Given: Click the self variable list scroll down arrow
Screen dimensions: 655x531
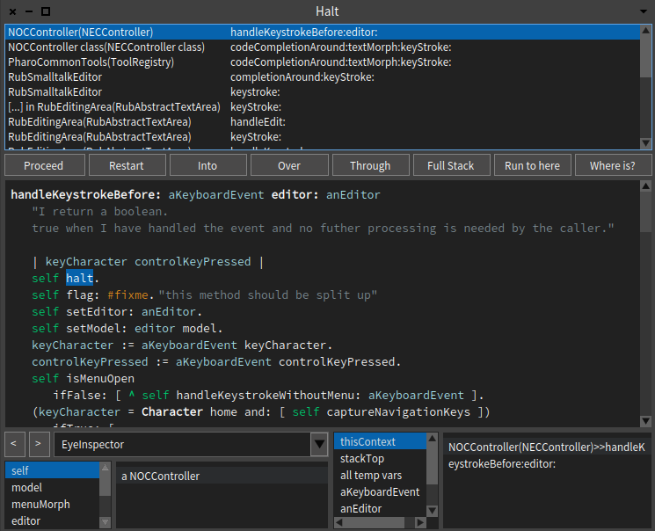Looking at the screenshot, I should 106,522.
